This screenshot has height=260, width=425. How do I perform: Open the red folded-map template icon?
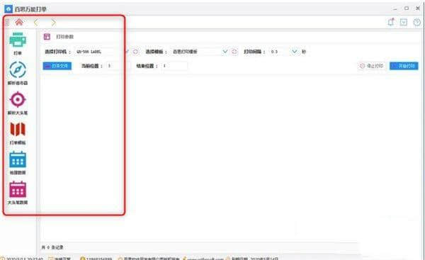18,130
